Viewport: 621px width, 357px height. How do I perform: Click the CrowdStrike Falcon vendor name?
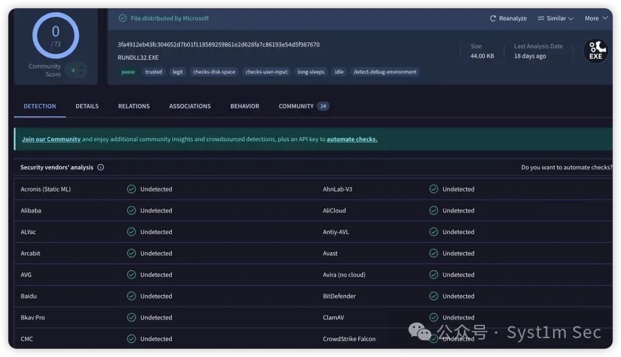(x=350, y=339)
